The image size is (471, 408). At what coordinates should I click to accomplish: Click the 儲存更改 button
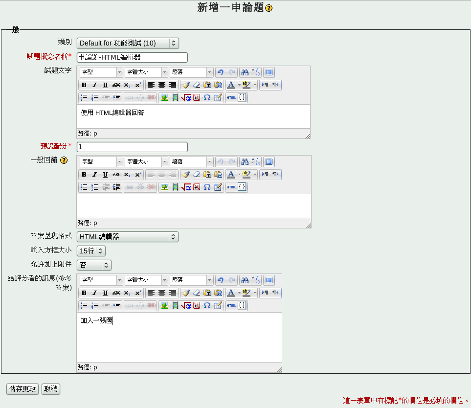(22, 389)
